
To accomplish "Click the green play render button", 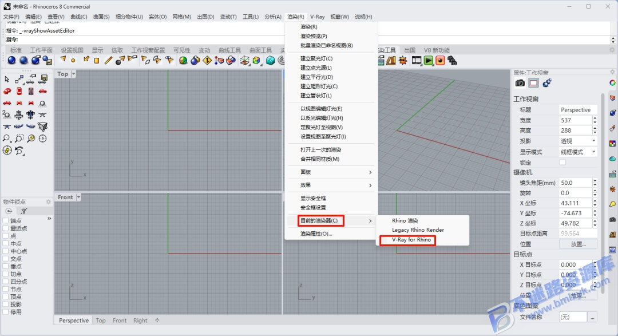I will coord(429,60).
